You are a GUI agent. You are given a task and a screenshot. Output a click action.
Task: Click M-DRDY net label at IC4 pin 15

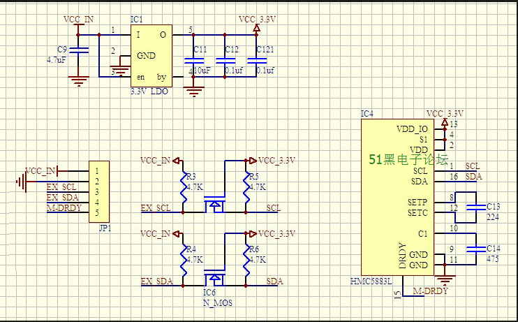click(x=431, y=291)
